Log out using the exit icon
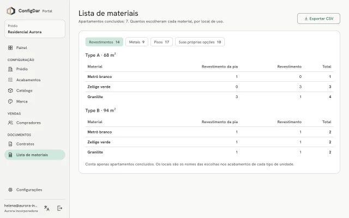 [x=59, y=208]
